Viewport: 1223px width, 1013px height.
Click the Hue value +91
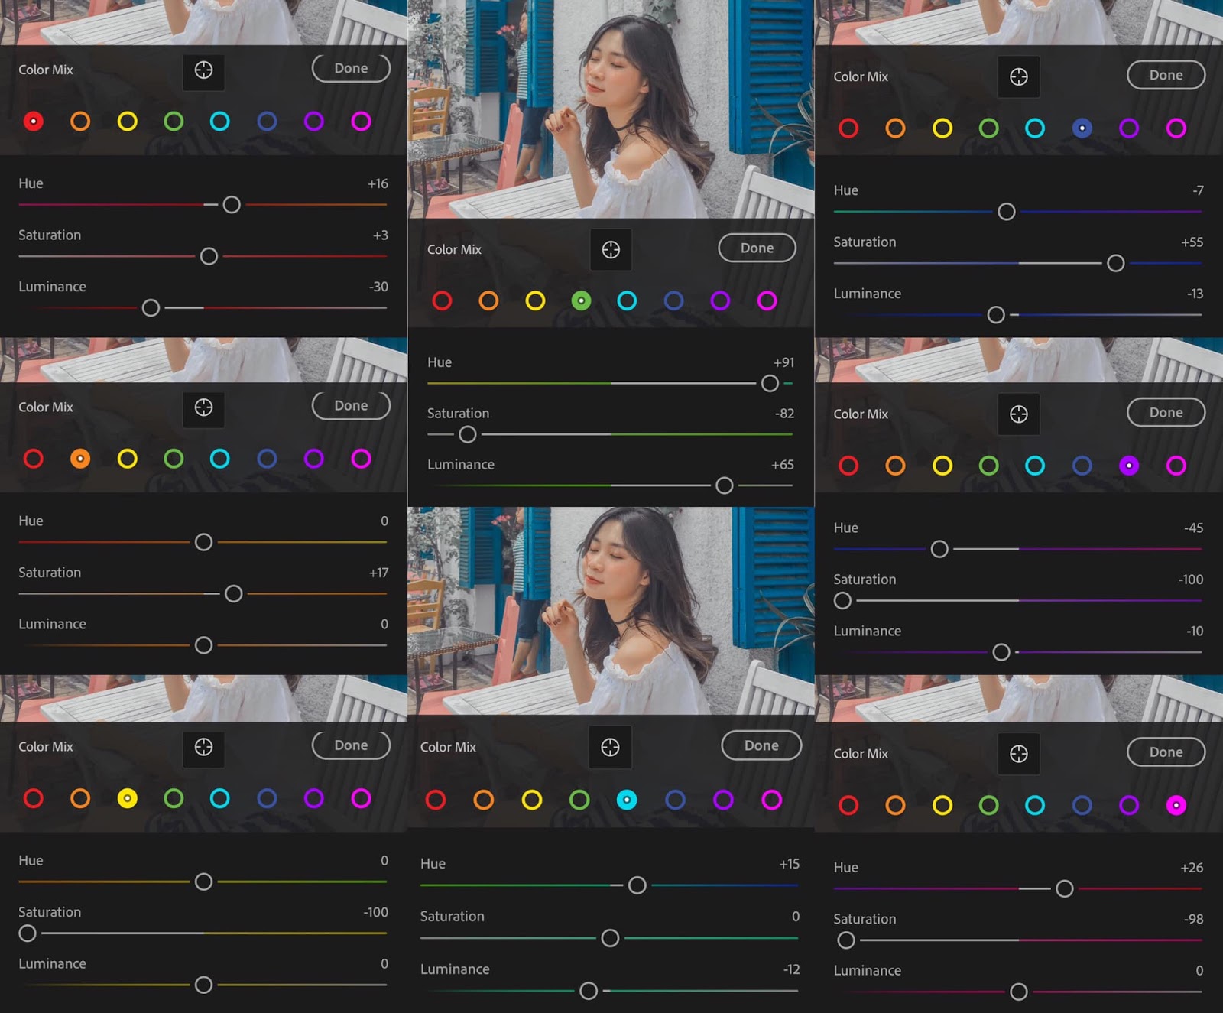(x=783, y=362)
